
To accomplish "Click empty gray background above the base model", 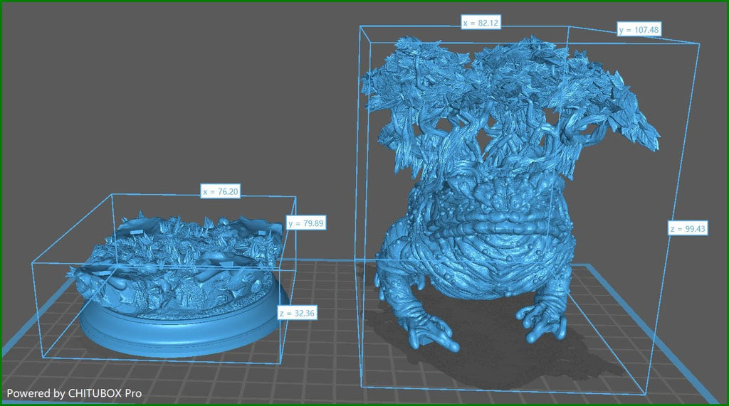I will 178,107.
